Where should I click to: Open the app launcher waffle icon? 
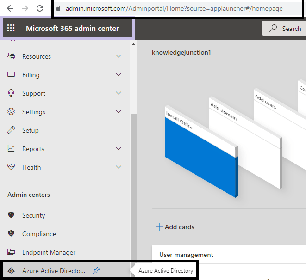[x=11, y=28]
